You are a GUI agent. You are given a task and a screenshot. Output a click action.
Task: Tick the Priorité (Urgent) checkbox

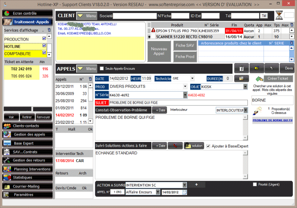pyautogui.click(x=255, y=184)
